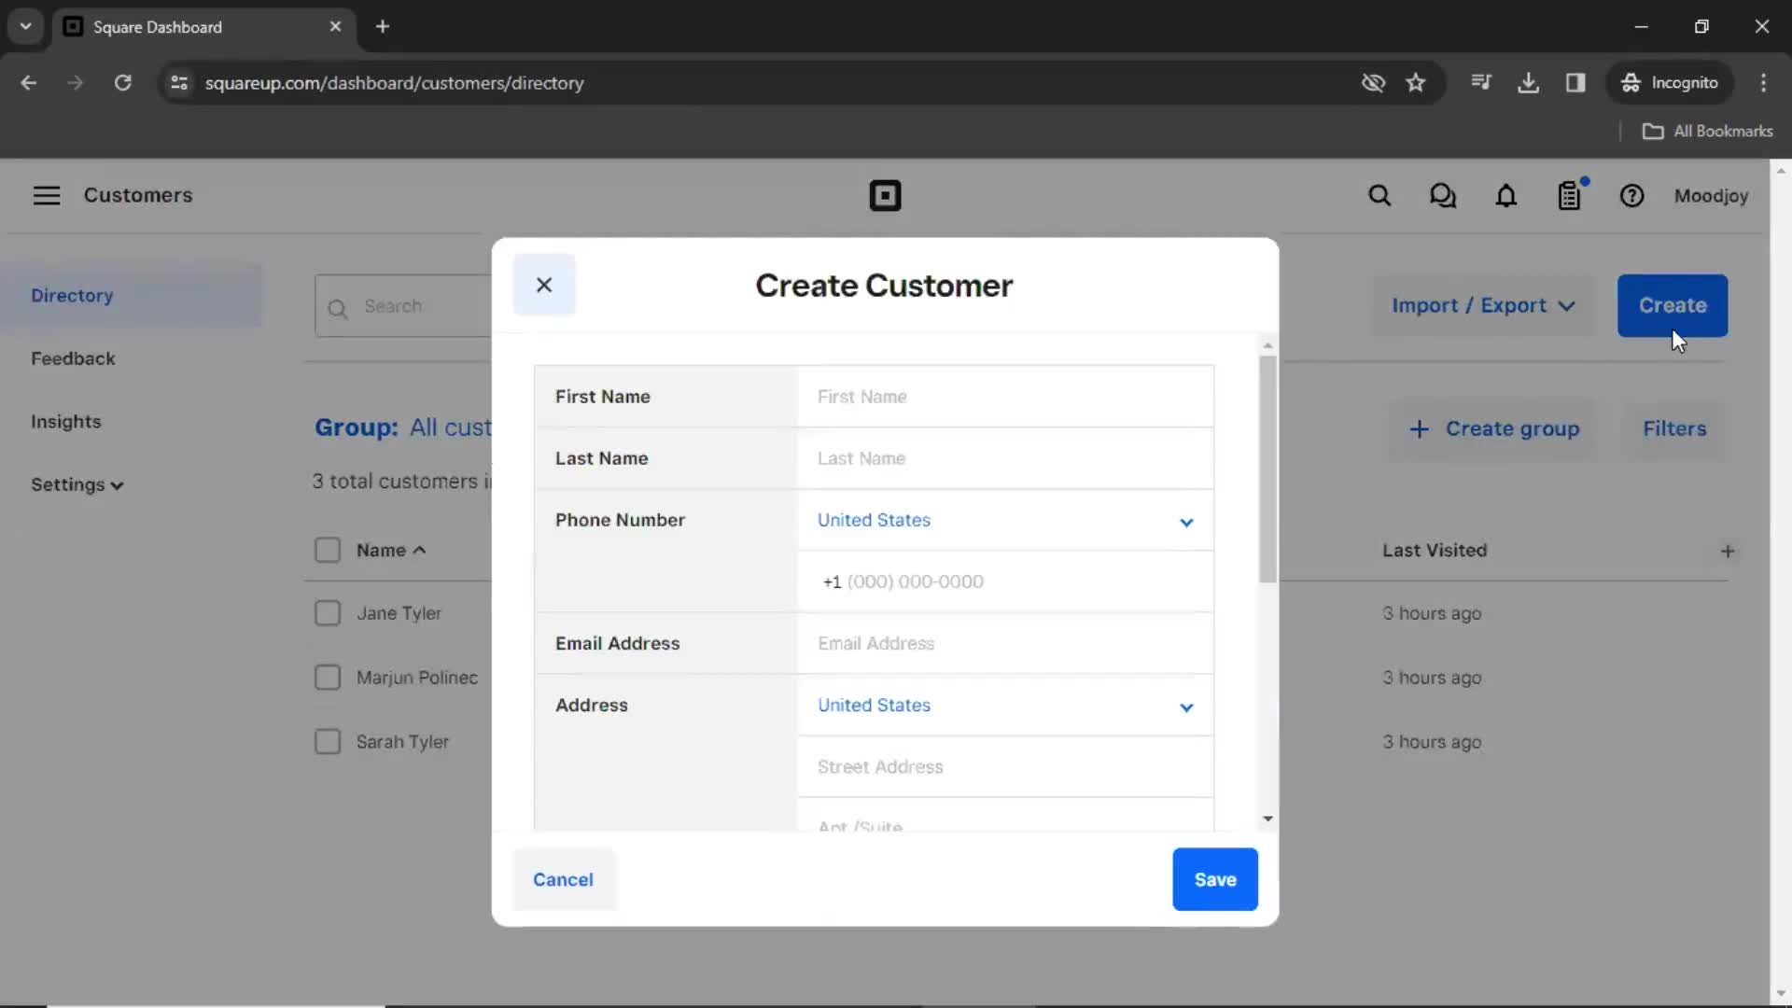Click the help question mark icon
The height and width of the screenshot is (1008, 1792).
pyautogui.click(x=1633, y=196)
